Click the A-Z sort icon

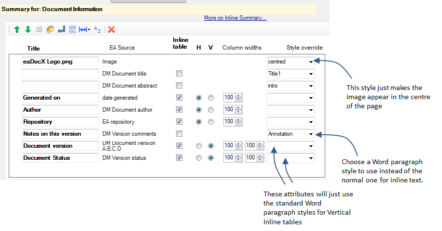point(97,29)
